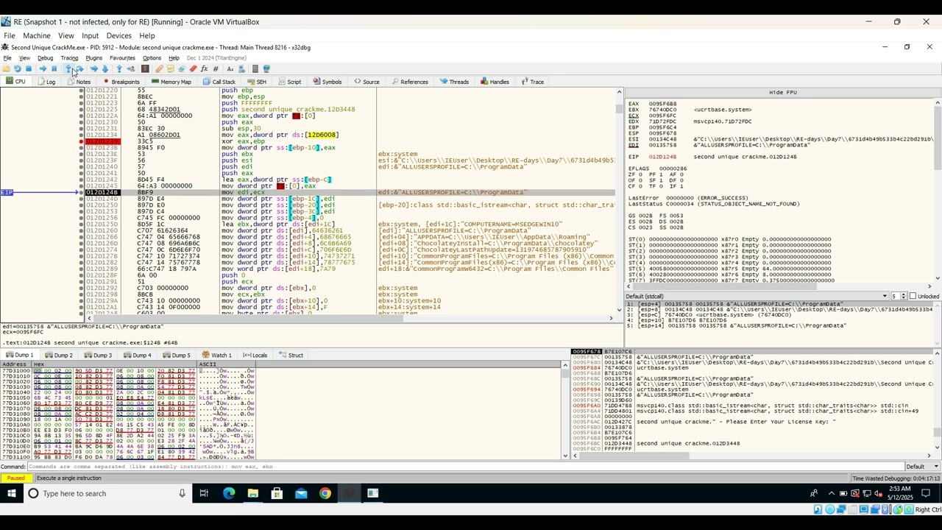Screen dimensions: 942x530
Task: Click the globe check-for-updates icon
Action: click(267, 68)
